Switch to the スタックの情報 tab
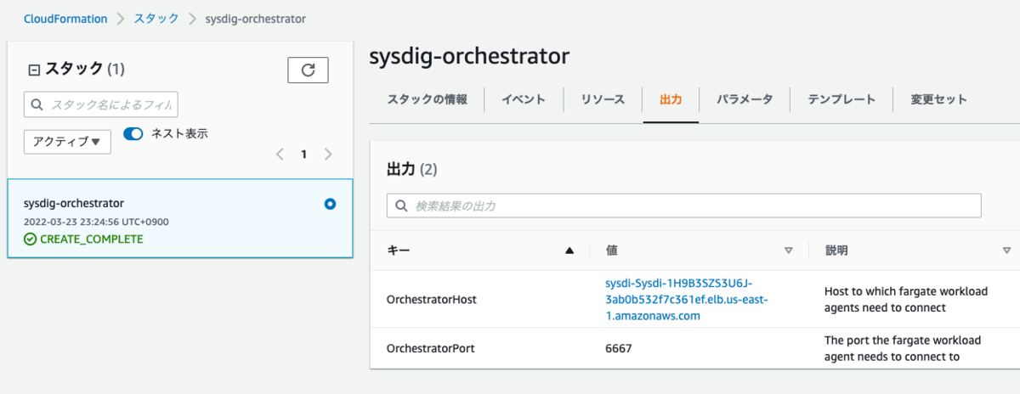The image size is (1020, 394). click(x=427, y=99)
